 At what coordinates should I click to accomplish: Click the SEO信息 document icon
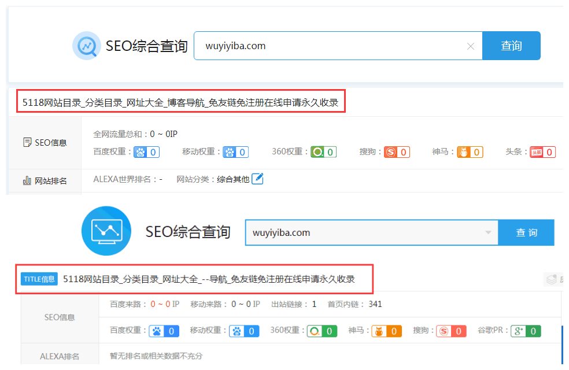tap(27, 142)
